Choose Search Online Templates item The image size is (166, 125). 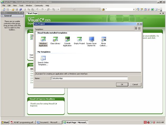[43, 61]
